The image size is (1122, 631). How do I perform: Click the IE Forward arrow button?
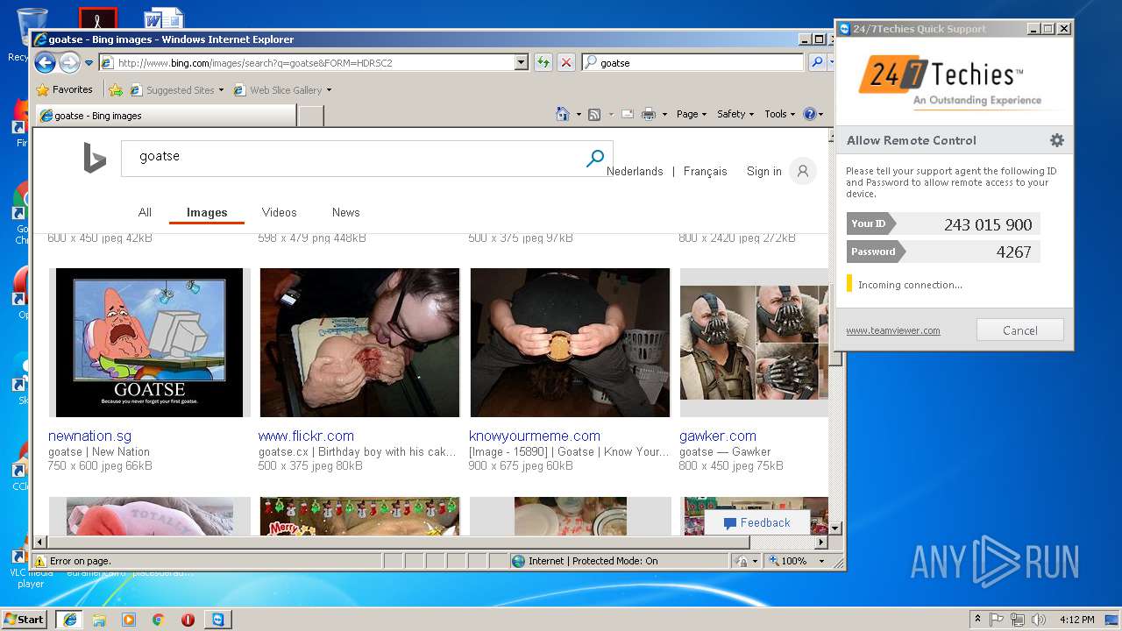click(x=68, y=62)
